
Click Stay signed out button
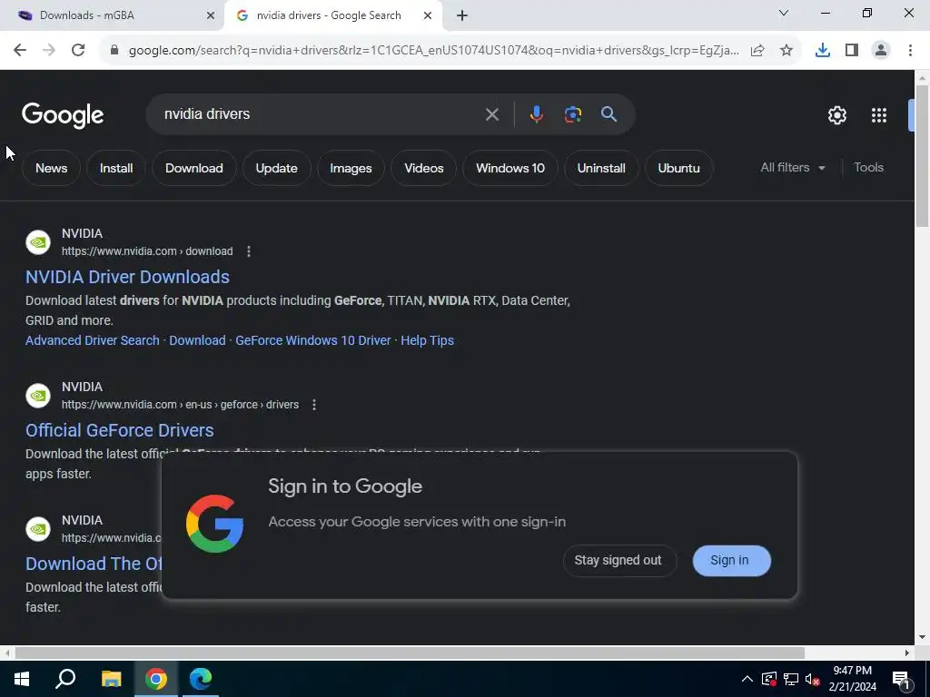pos(619,561)
